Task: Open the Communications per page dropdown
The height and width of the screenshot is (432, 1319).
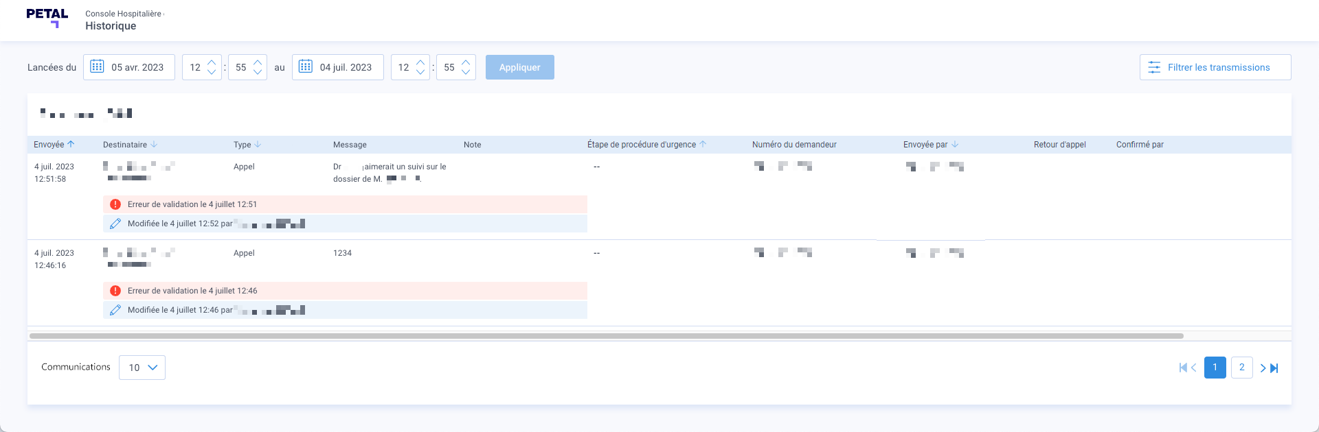Action: pyautogui.click(x=142, y=368)
